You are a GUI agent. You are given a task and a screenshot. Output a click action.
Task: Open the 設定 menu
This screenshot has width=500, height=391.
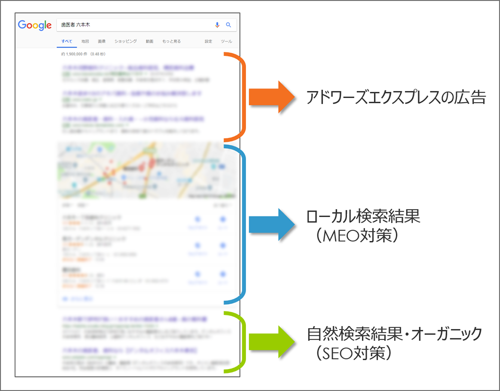coord(208,41)
